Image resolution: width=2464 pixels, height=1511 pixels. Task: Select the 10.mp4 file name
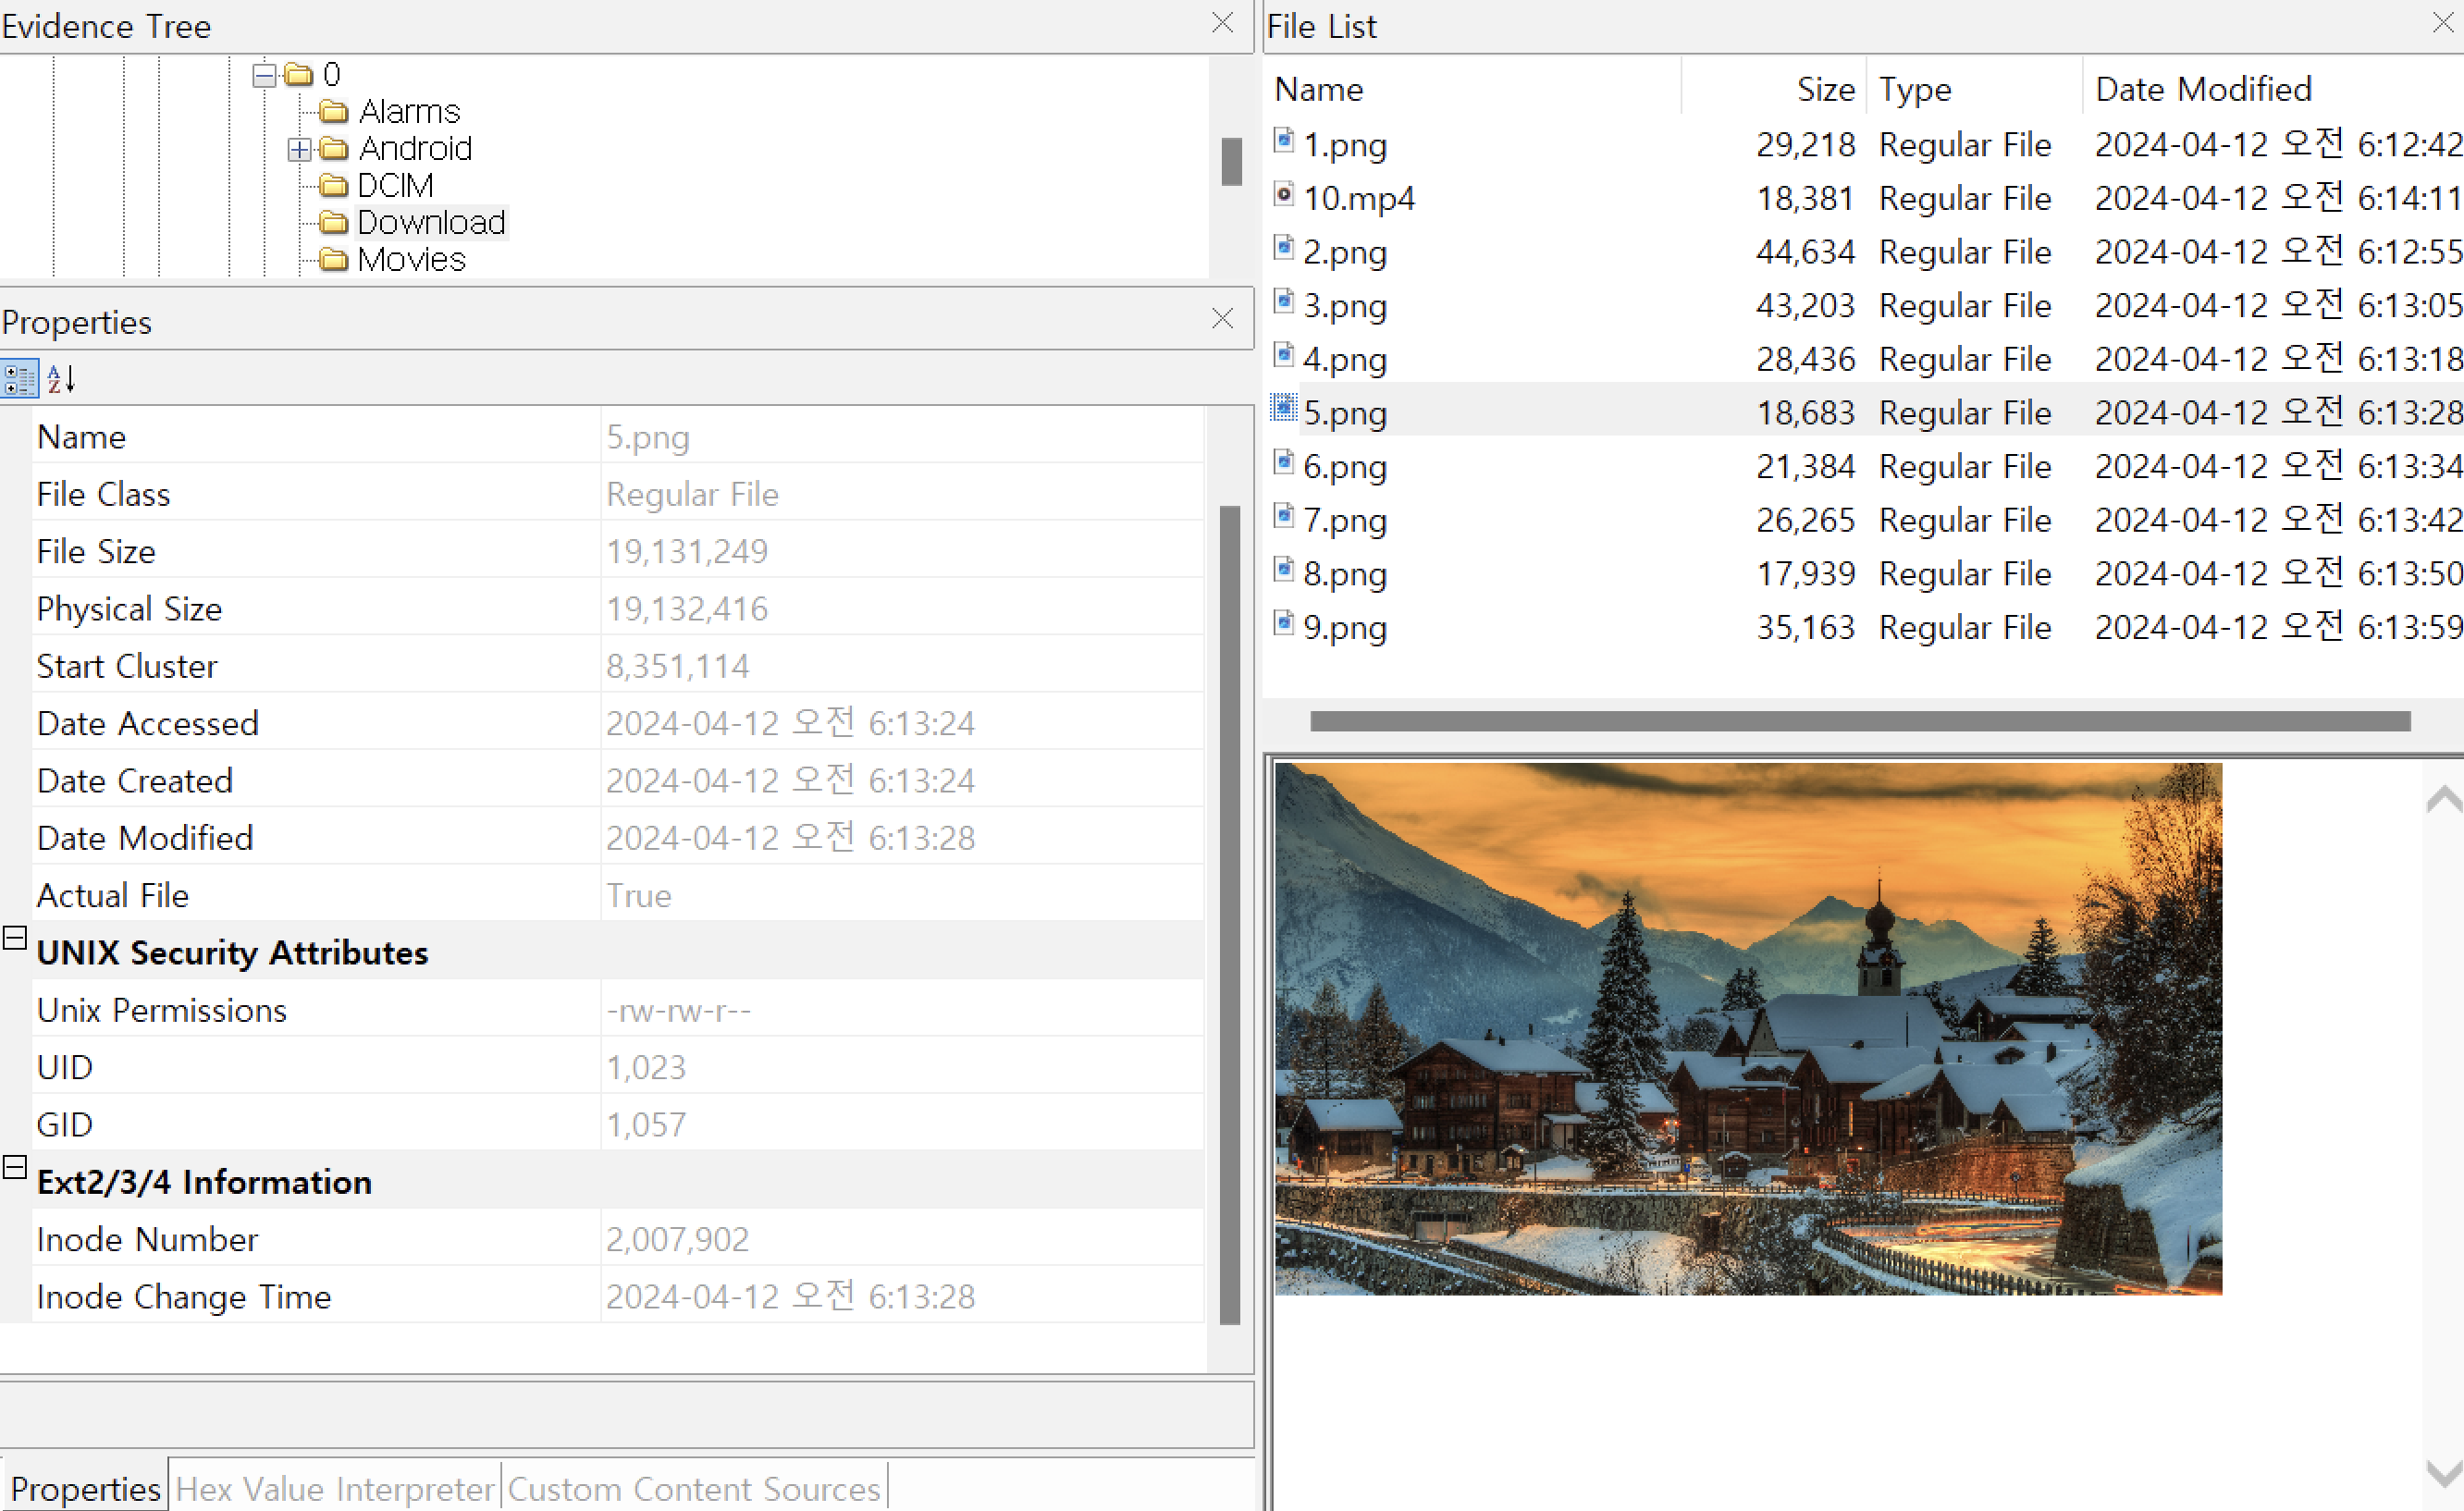[x=1359, y=198]
